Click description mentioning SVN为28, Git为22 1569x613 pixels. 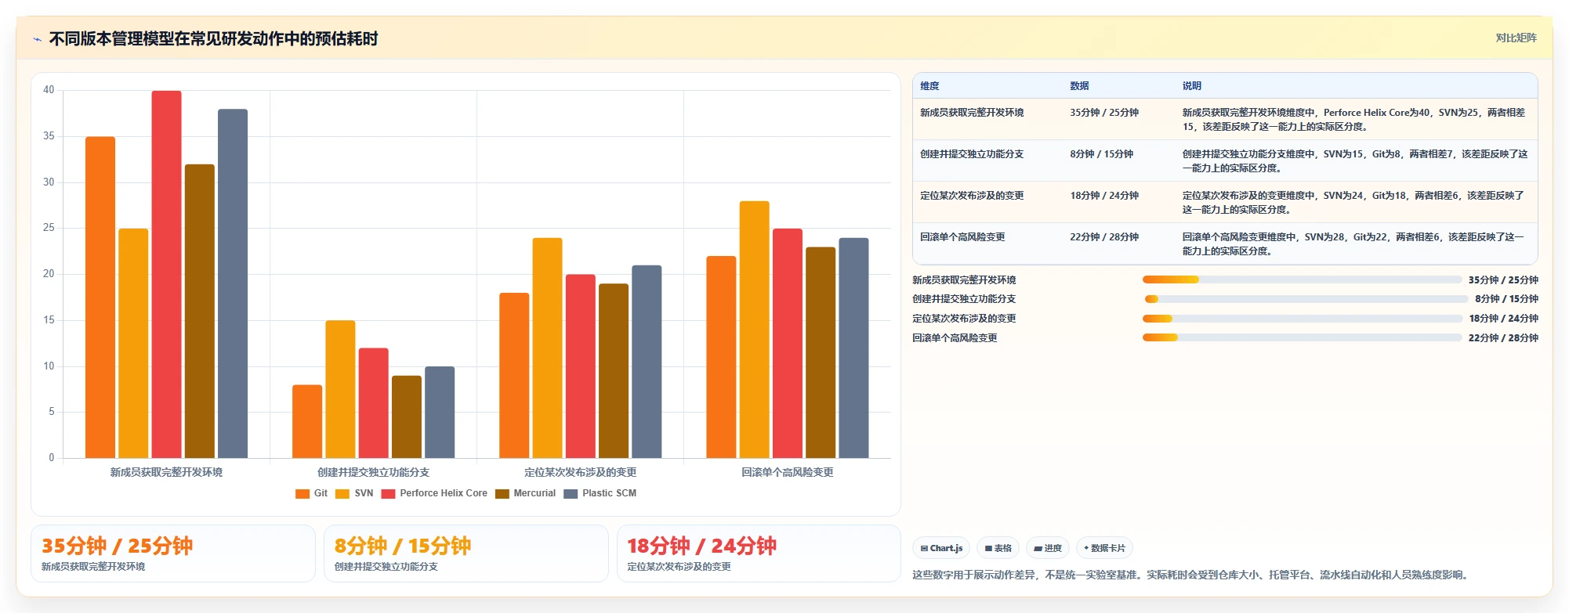click(x=1354, y=244)
